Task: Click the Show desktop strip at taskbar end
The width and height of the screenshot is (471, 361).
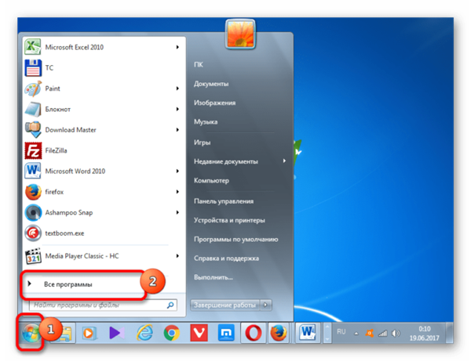Action: tap(450, 333)
